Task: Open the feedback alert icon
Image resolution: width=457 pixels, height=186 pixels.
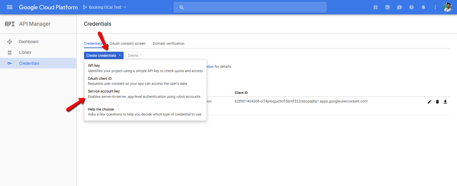Action: click(x=399, y=7)
